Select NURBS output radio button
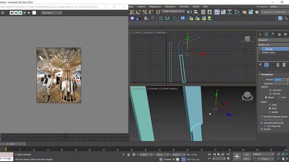Image resolution: width=289 pixels, height=162 pixels. [270, 112]
